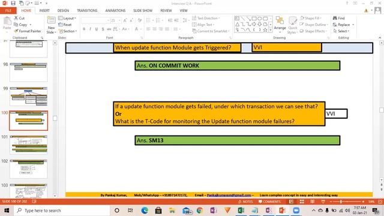Click the New Slide icon

click(51, 20)
